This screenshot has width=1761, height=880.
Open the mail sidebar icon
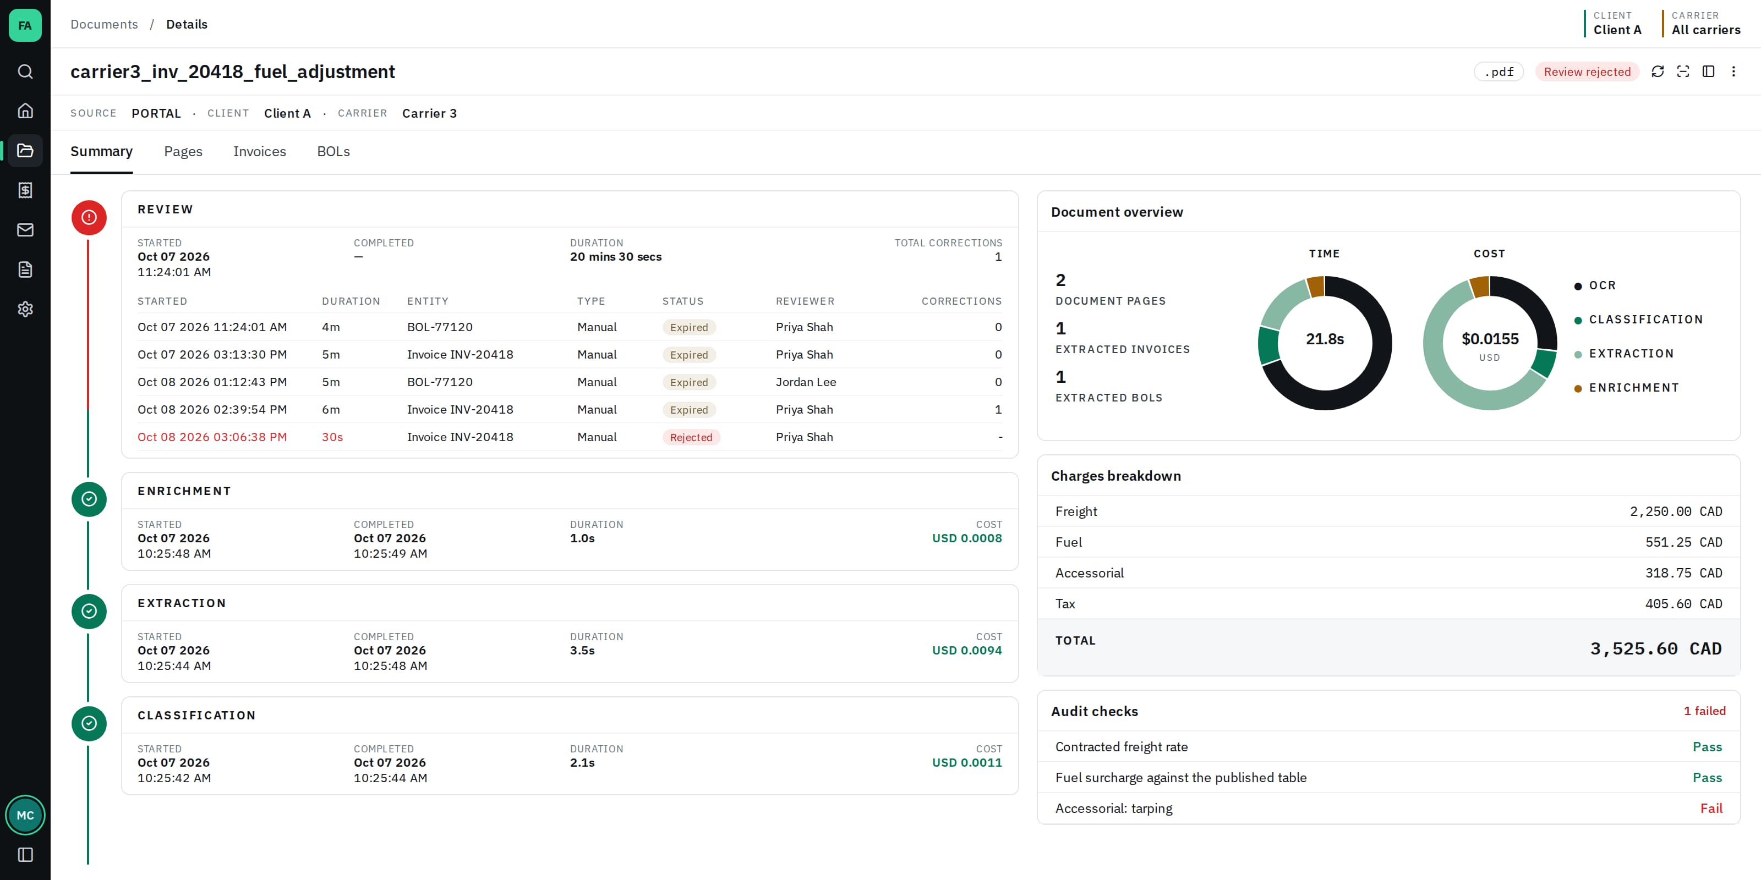click(x=25, y=229)
